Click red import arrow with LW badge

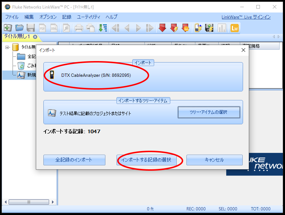coord(186,28)
